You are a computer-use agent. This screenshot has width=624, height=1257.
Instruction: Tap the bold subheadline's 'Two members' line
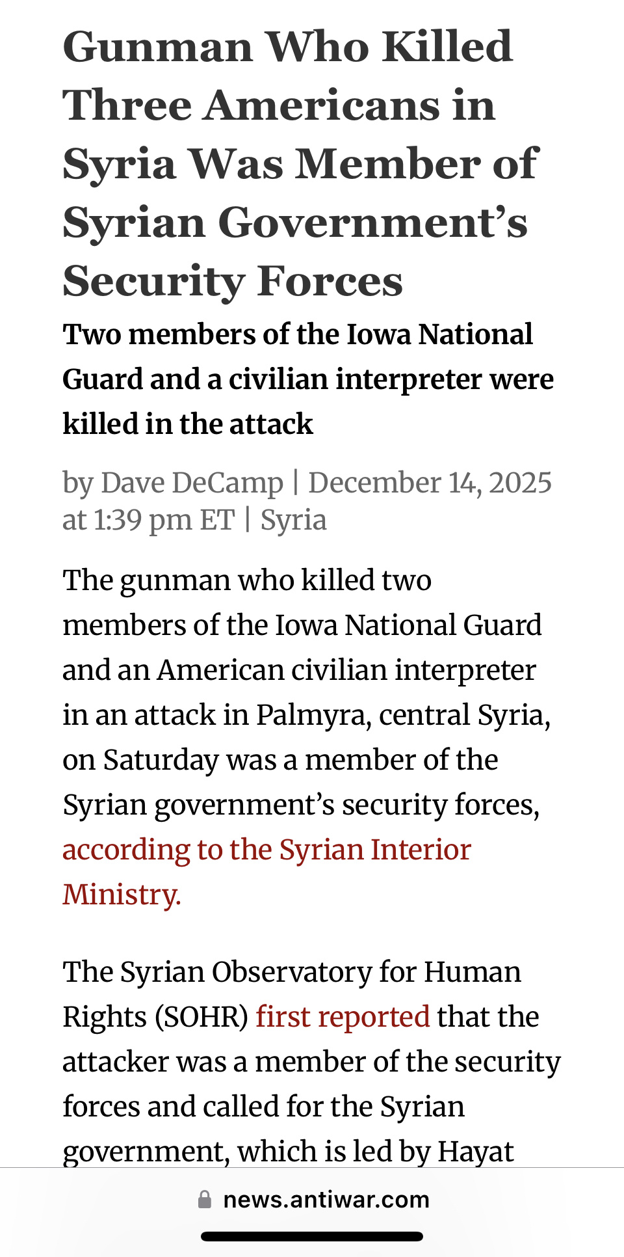click(297, 334)
